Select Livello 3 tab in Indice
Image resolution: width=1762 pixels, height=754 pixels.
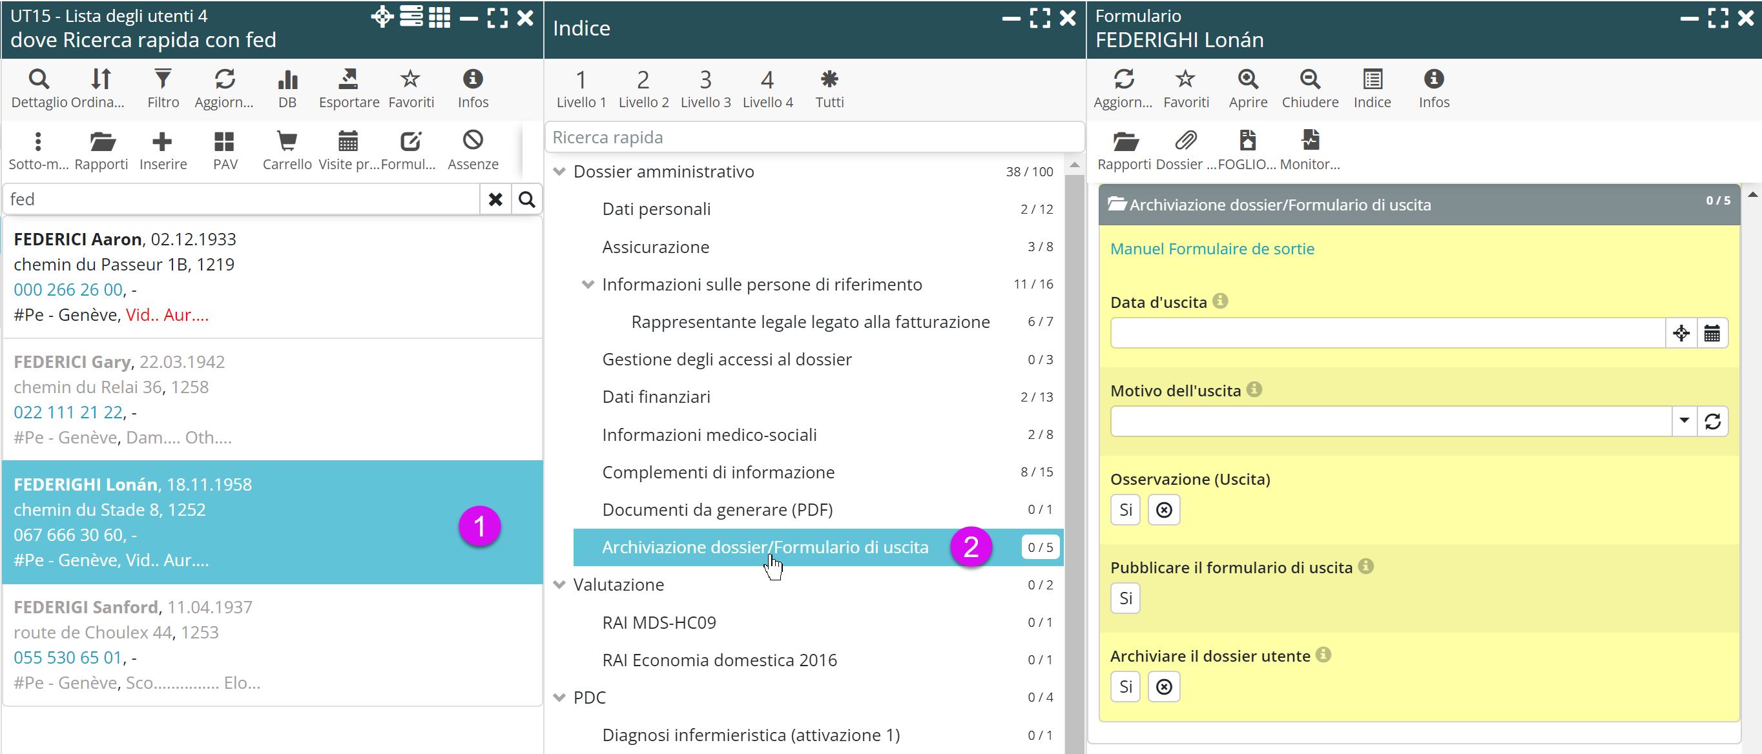[705, 88]
